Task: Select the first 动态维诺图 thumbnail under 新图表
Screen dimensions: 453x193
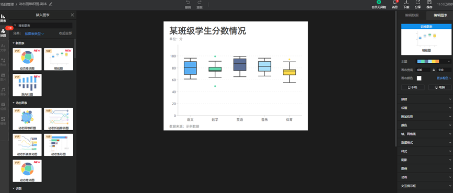Action: tap(27, 59)
